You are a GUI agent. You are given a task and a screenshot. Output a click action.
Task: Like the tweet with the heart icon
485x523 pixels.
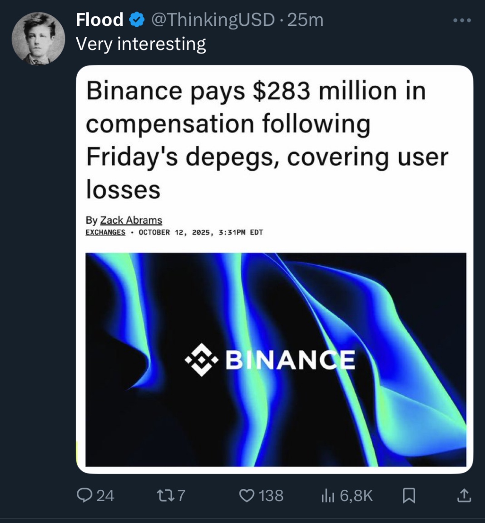click(247, 495)
